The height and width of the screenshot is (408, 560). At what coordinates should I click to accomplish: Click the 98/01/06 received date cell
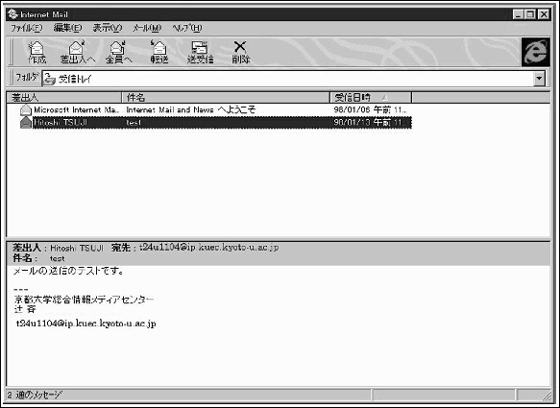[370, 110]
